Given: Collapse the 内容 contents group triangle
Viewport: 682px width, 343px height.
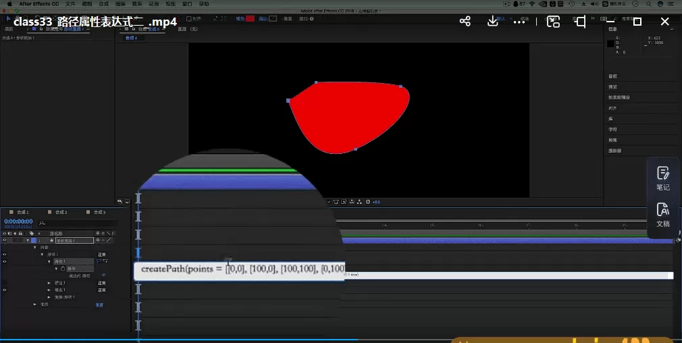Looking at the screenshot, I should click(x=35, y=247).
